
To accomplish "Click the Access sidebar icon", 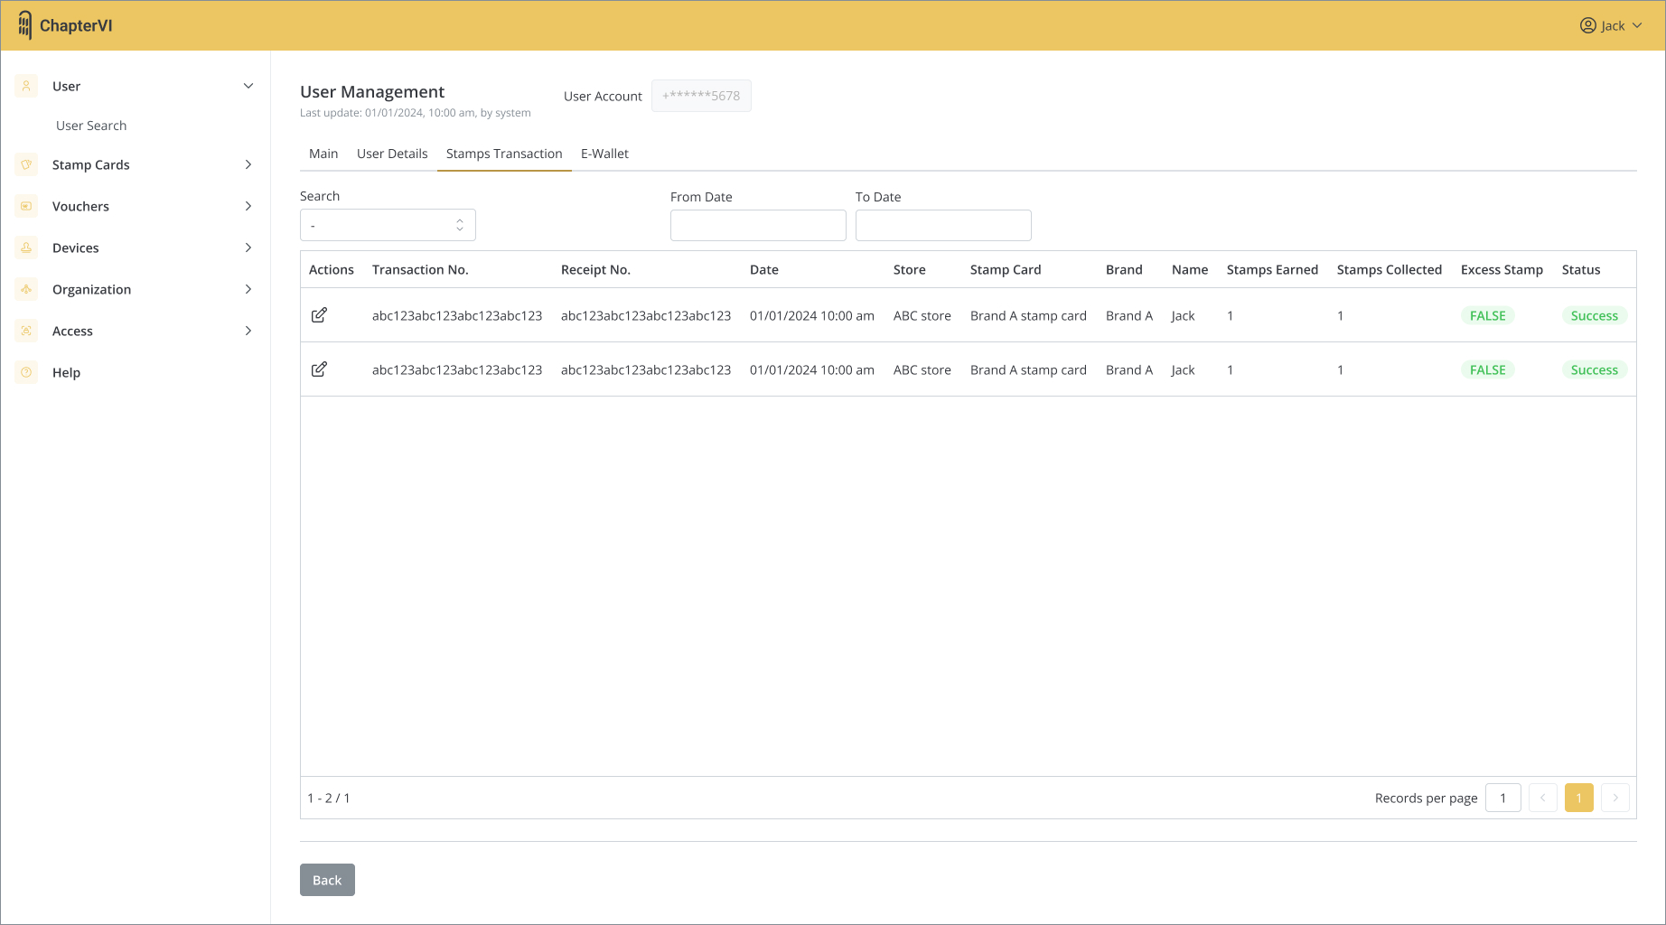I will (x=26, y=331).
